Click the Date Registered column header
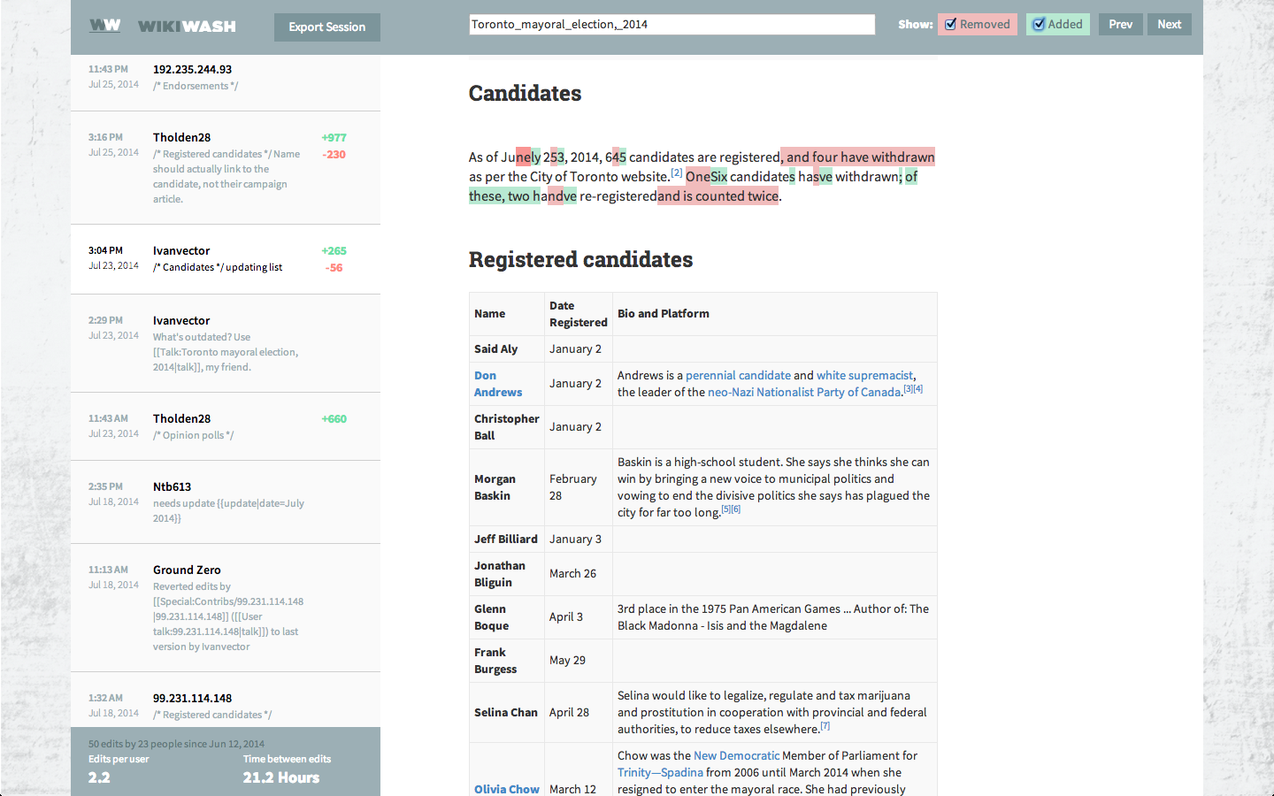The height and width of the screenshot is (796, 1274). (x=578, y=314)
